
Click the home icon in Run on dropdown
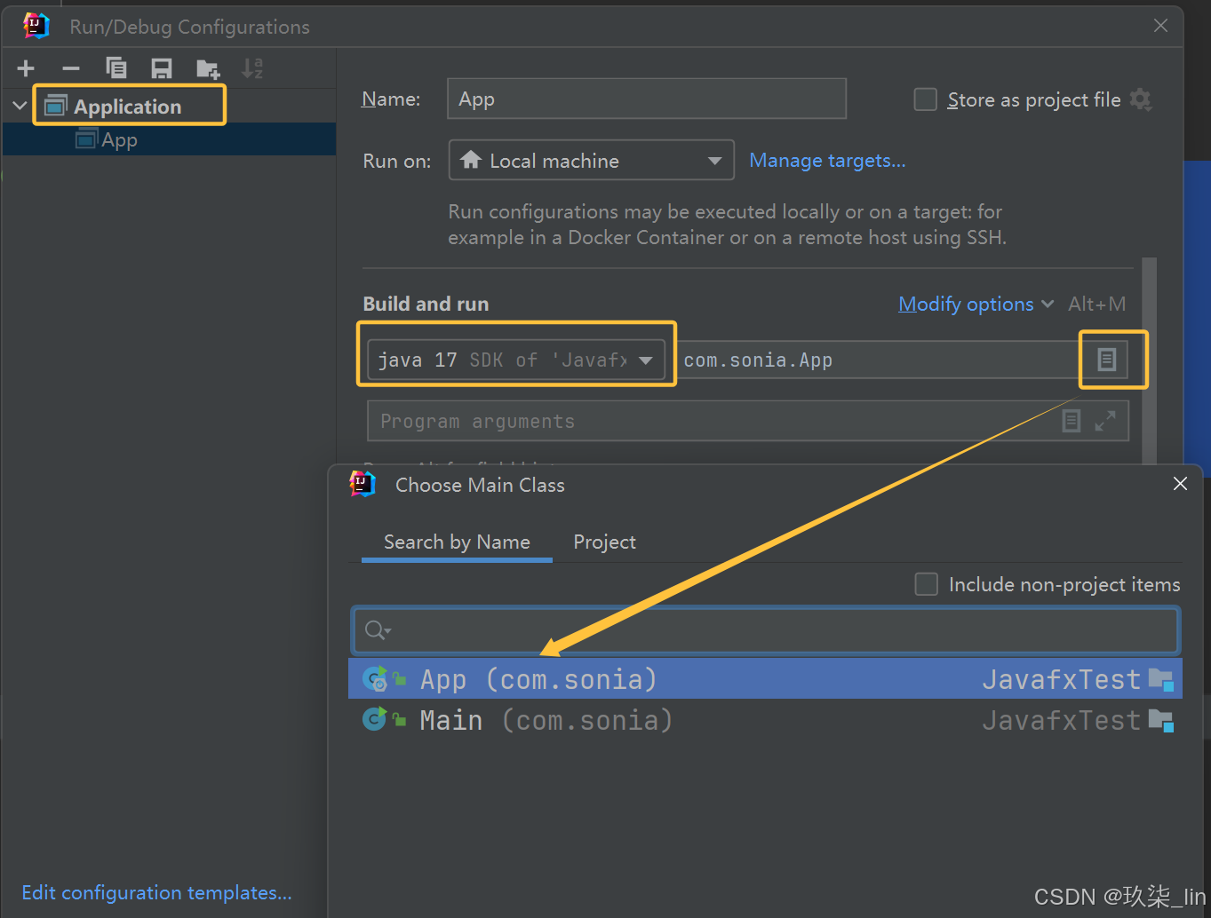[471, 160]
